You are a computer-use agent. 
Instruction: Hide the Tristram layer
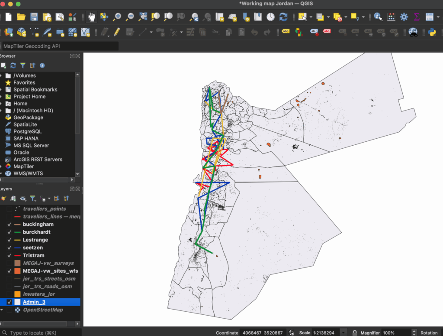[x=9, y=256]
